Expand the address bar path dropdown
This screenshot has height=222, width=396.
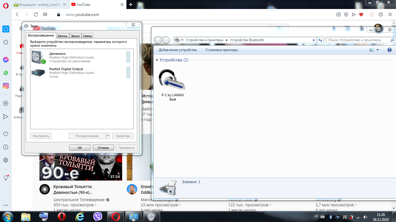pyautogui.click(x=314, y=40)
